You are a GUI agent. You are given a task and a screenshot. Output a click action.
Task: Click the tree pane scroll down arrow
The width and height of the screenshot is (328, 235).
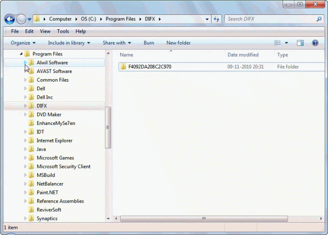point(108,219)
